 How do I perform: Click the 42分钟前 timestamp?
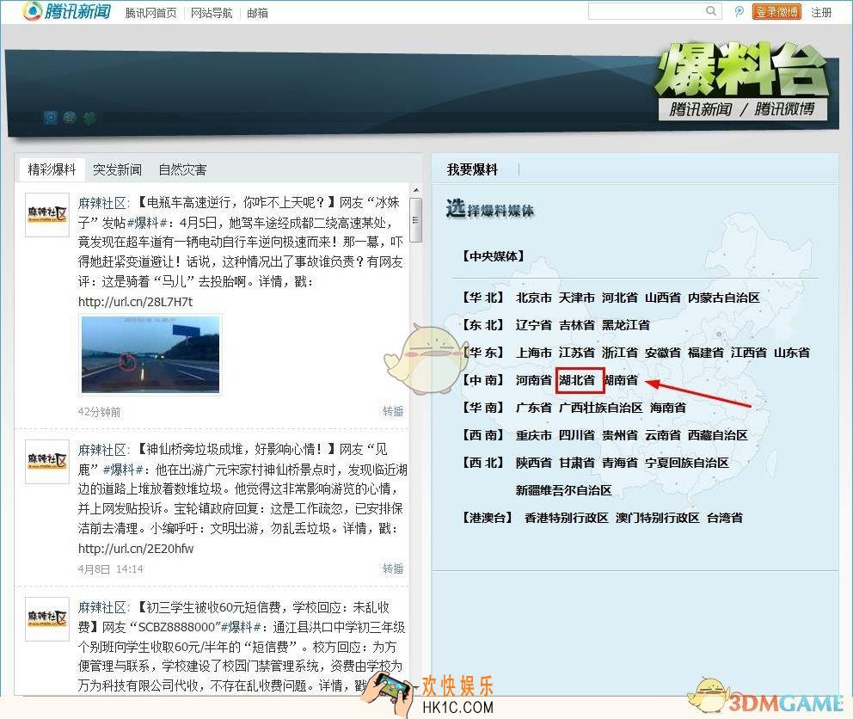pos(99,411)
